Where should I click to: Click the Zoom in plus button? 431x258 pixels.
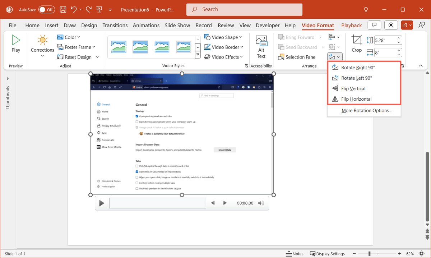[x=399, y=254]
